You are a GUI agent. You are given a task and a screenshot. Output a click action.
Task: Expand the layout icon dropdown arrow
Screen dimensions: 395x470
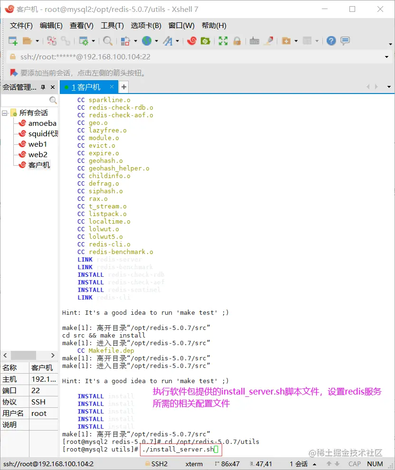click(135, 41)
